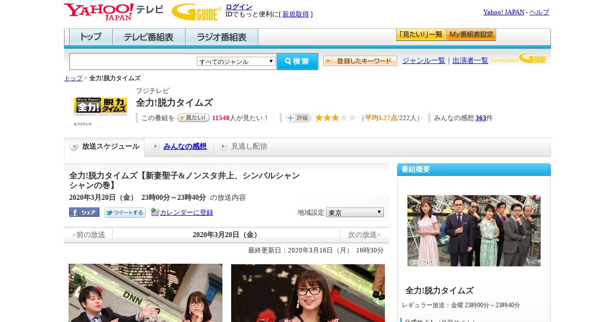The image size is (615, 322).
Task: Go to 前の放送 previous broadcast
Action: 89,235
